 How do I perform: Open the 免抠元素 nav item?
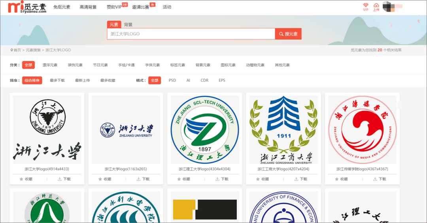click(62, 7)
